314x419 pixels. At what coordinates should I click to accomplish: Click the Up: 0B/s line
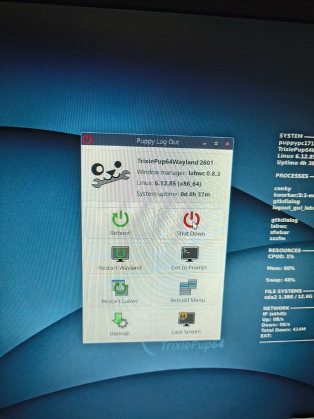click(x=272, y=319)
